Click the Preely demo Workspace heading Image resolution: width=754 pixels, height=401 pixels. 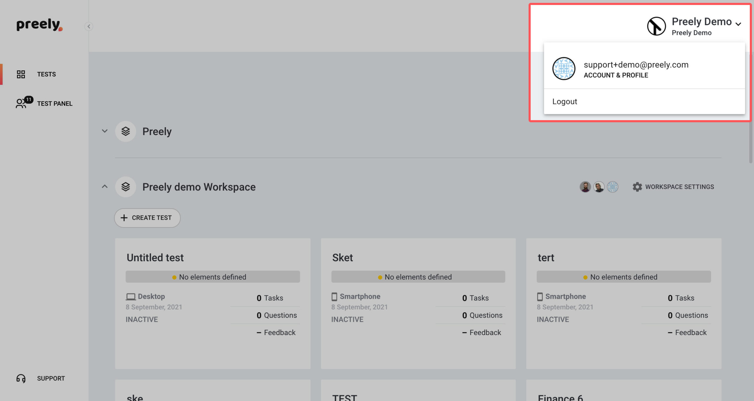(x=199, y=187)
